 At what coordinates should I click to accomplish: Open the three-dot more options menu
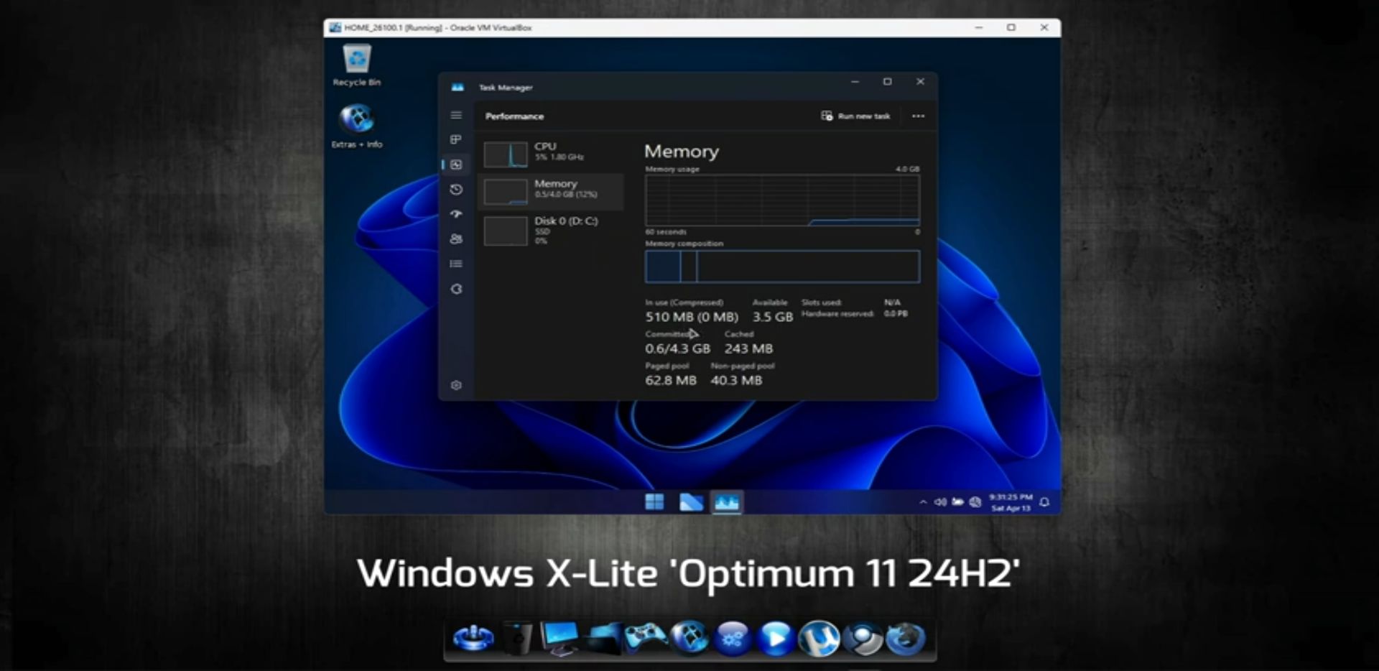[918, 116]
